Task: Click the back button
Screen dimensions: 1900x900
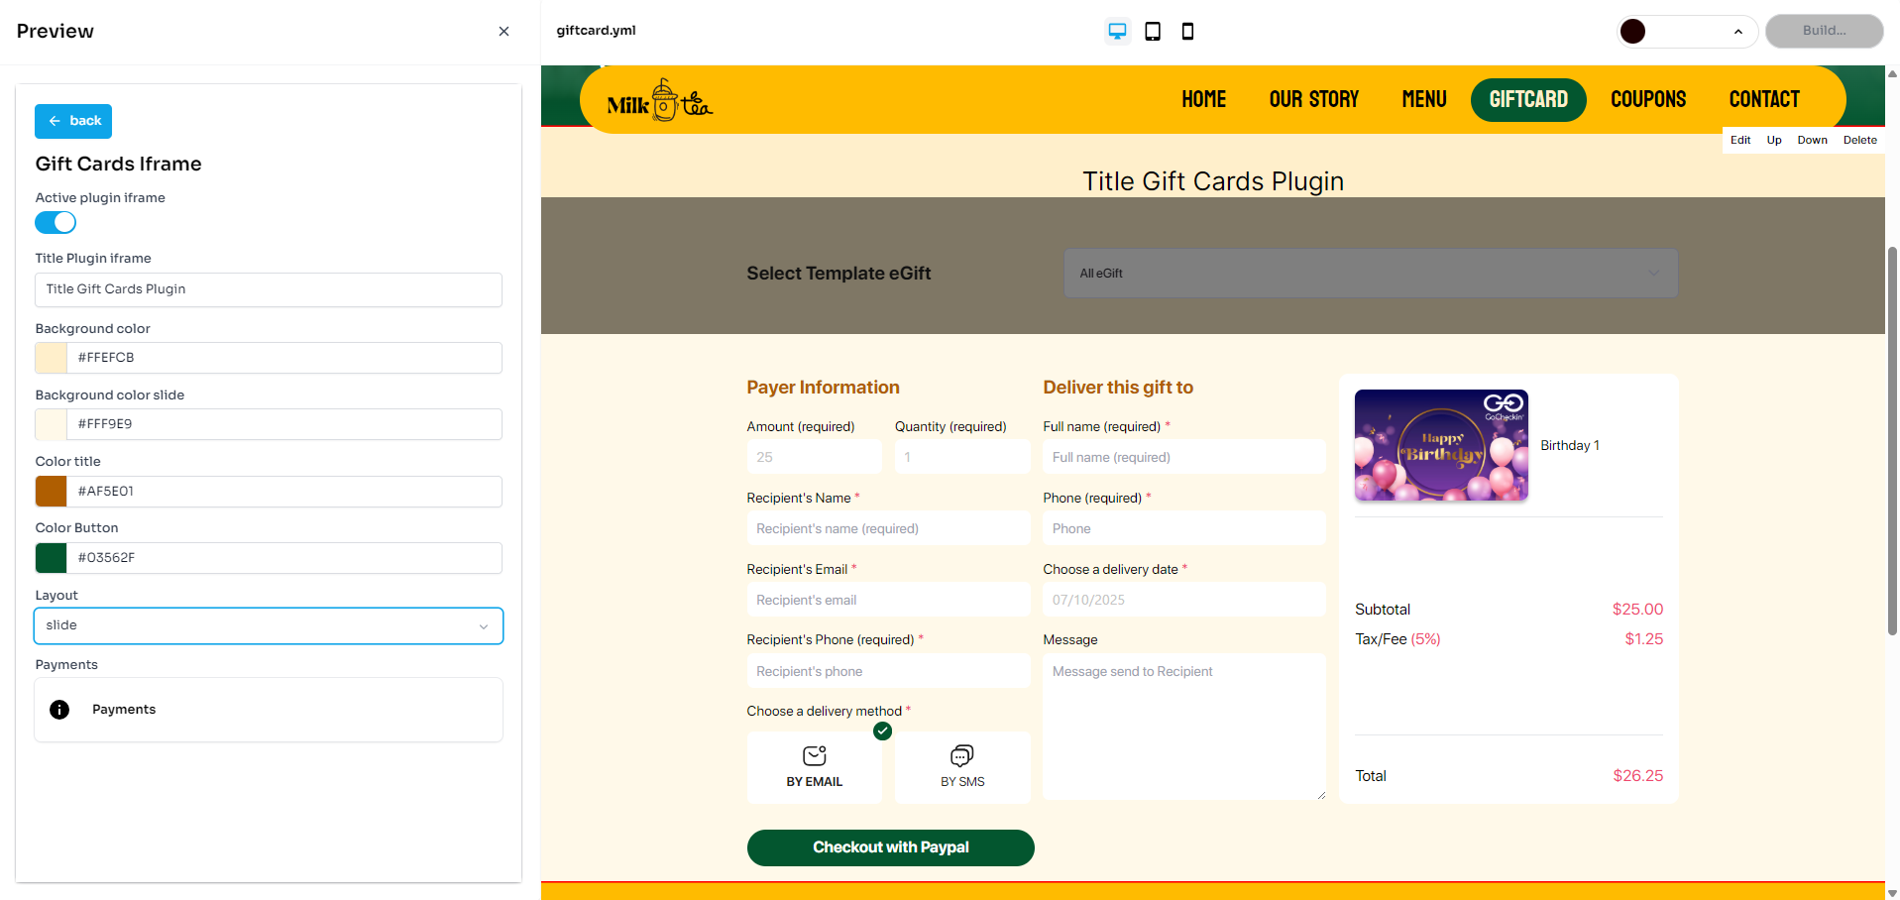Action: tap(73, 121)
